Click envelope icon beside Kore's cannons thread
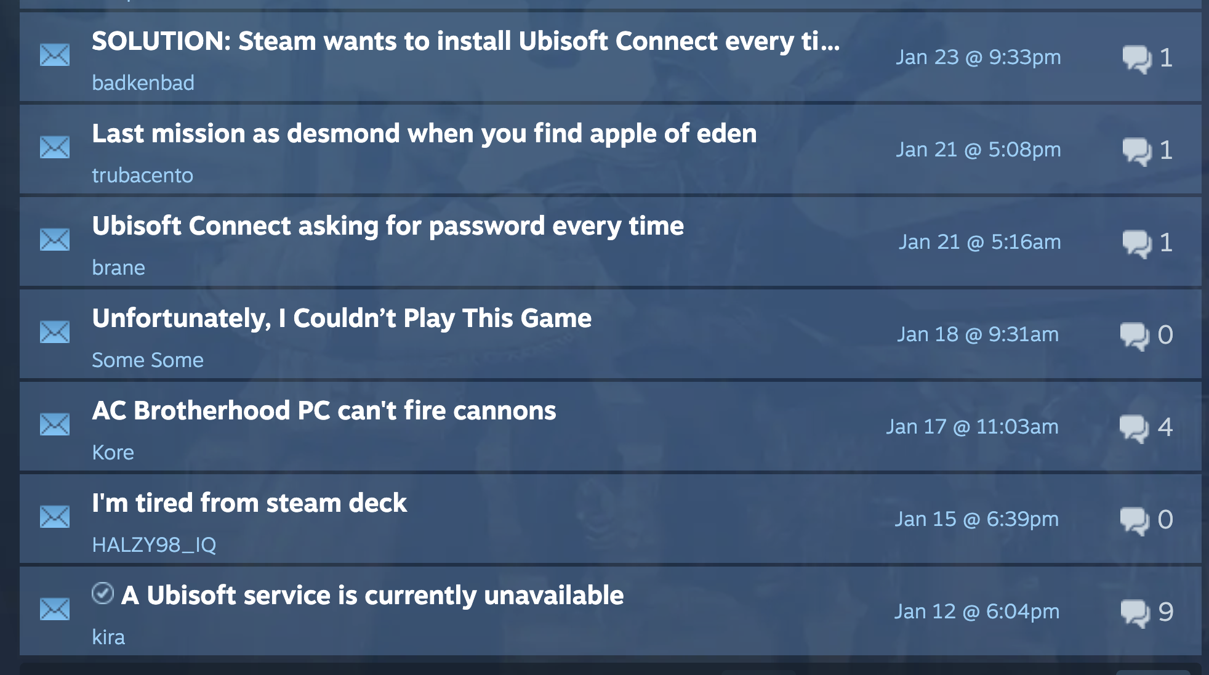 (55, 425)
